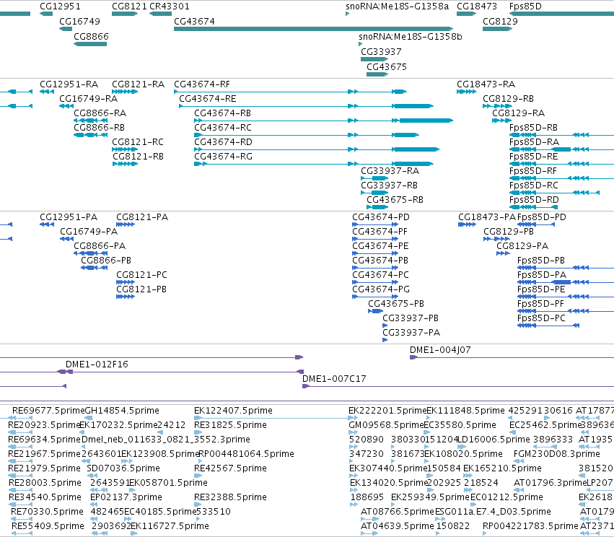Select the CR43301 gene label
Image resolution: width=614 pixels, height=537 pixels.
click(x=169, y=6)
